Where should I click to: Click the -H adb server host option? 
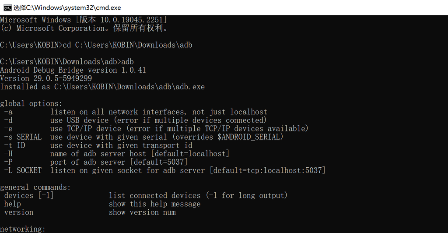117,154
